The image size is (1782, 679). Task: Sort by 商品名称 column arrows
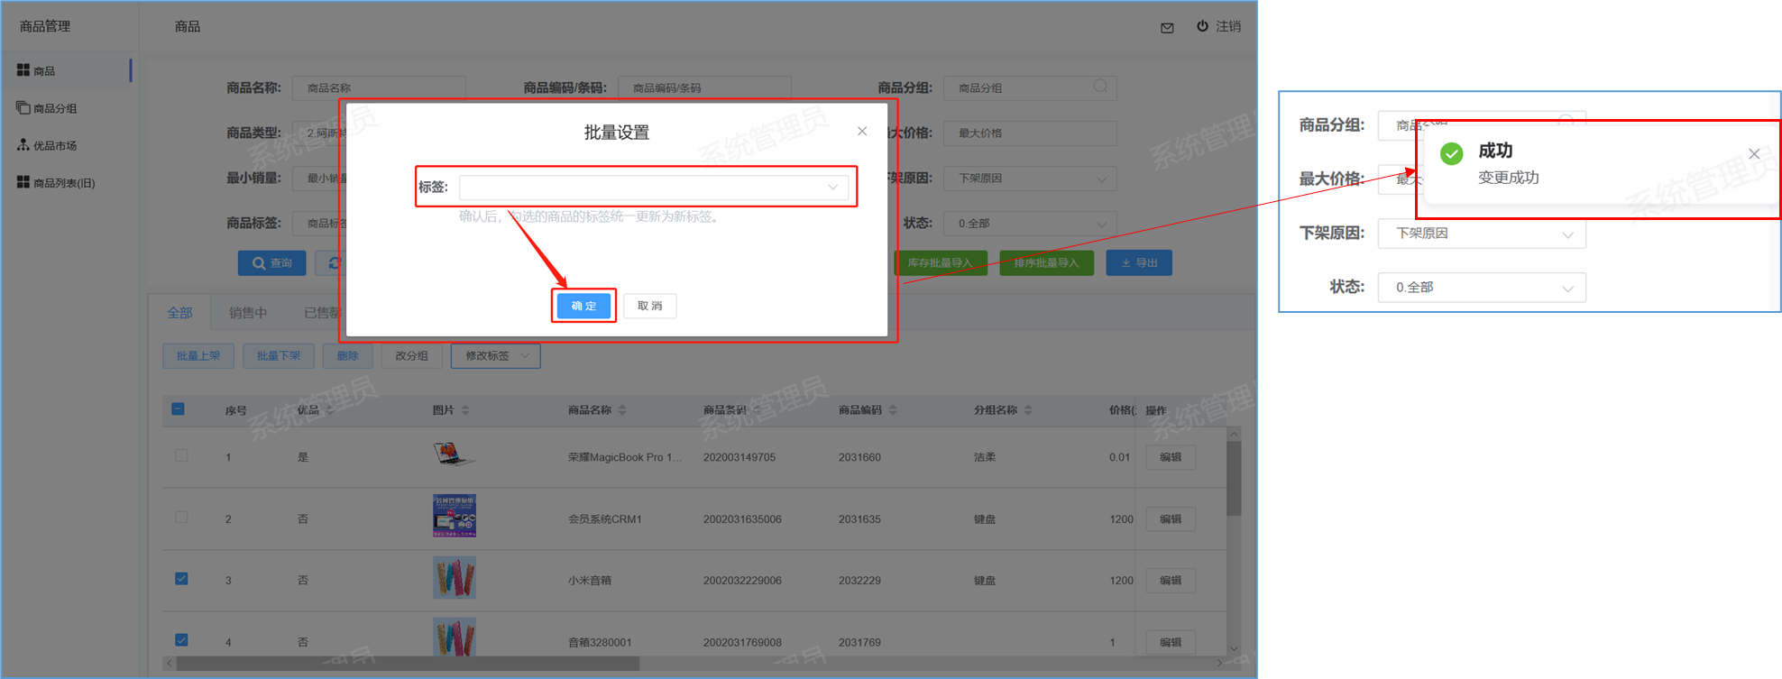click(x=622, y=410)
